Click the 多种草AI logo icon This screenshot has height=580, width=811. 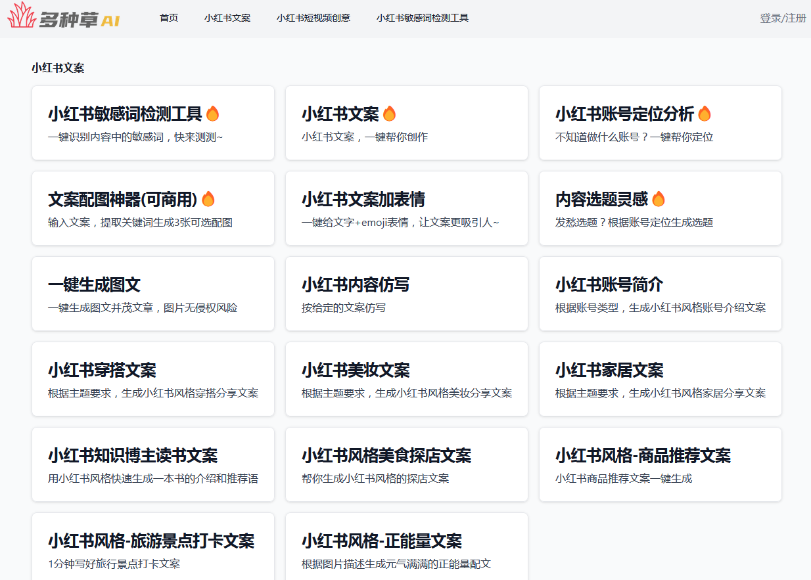(x=21, y=18)
